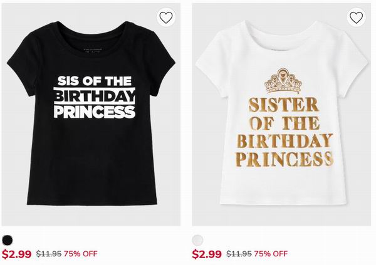Click the gold crown graphic on white shirt

point(283,81)
